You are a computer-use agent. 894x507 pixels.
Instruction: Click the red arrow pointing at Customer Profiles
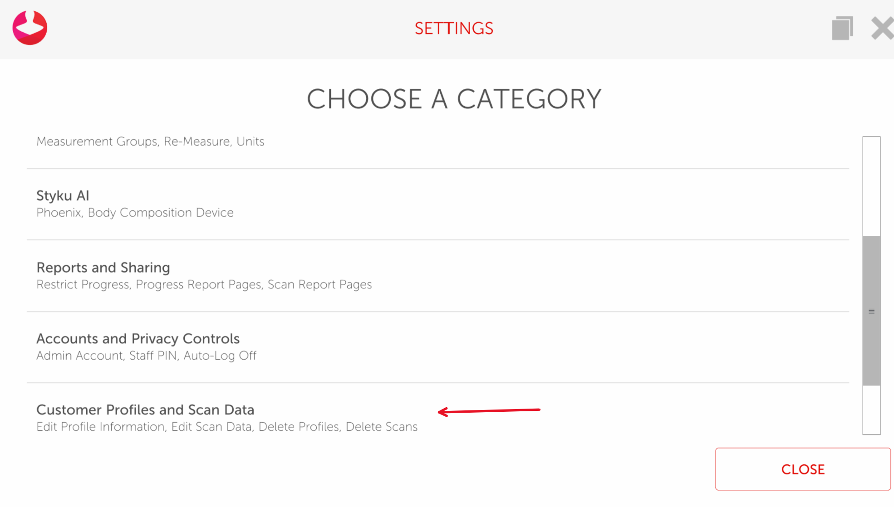point(489,411)
